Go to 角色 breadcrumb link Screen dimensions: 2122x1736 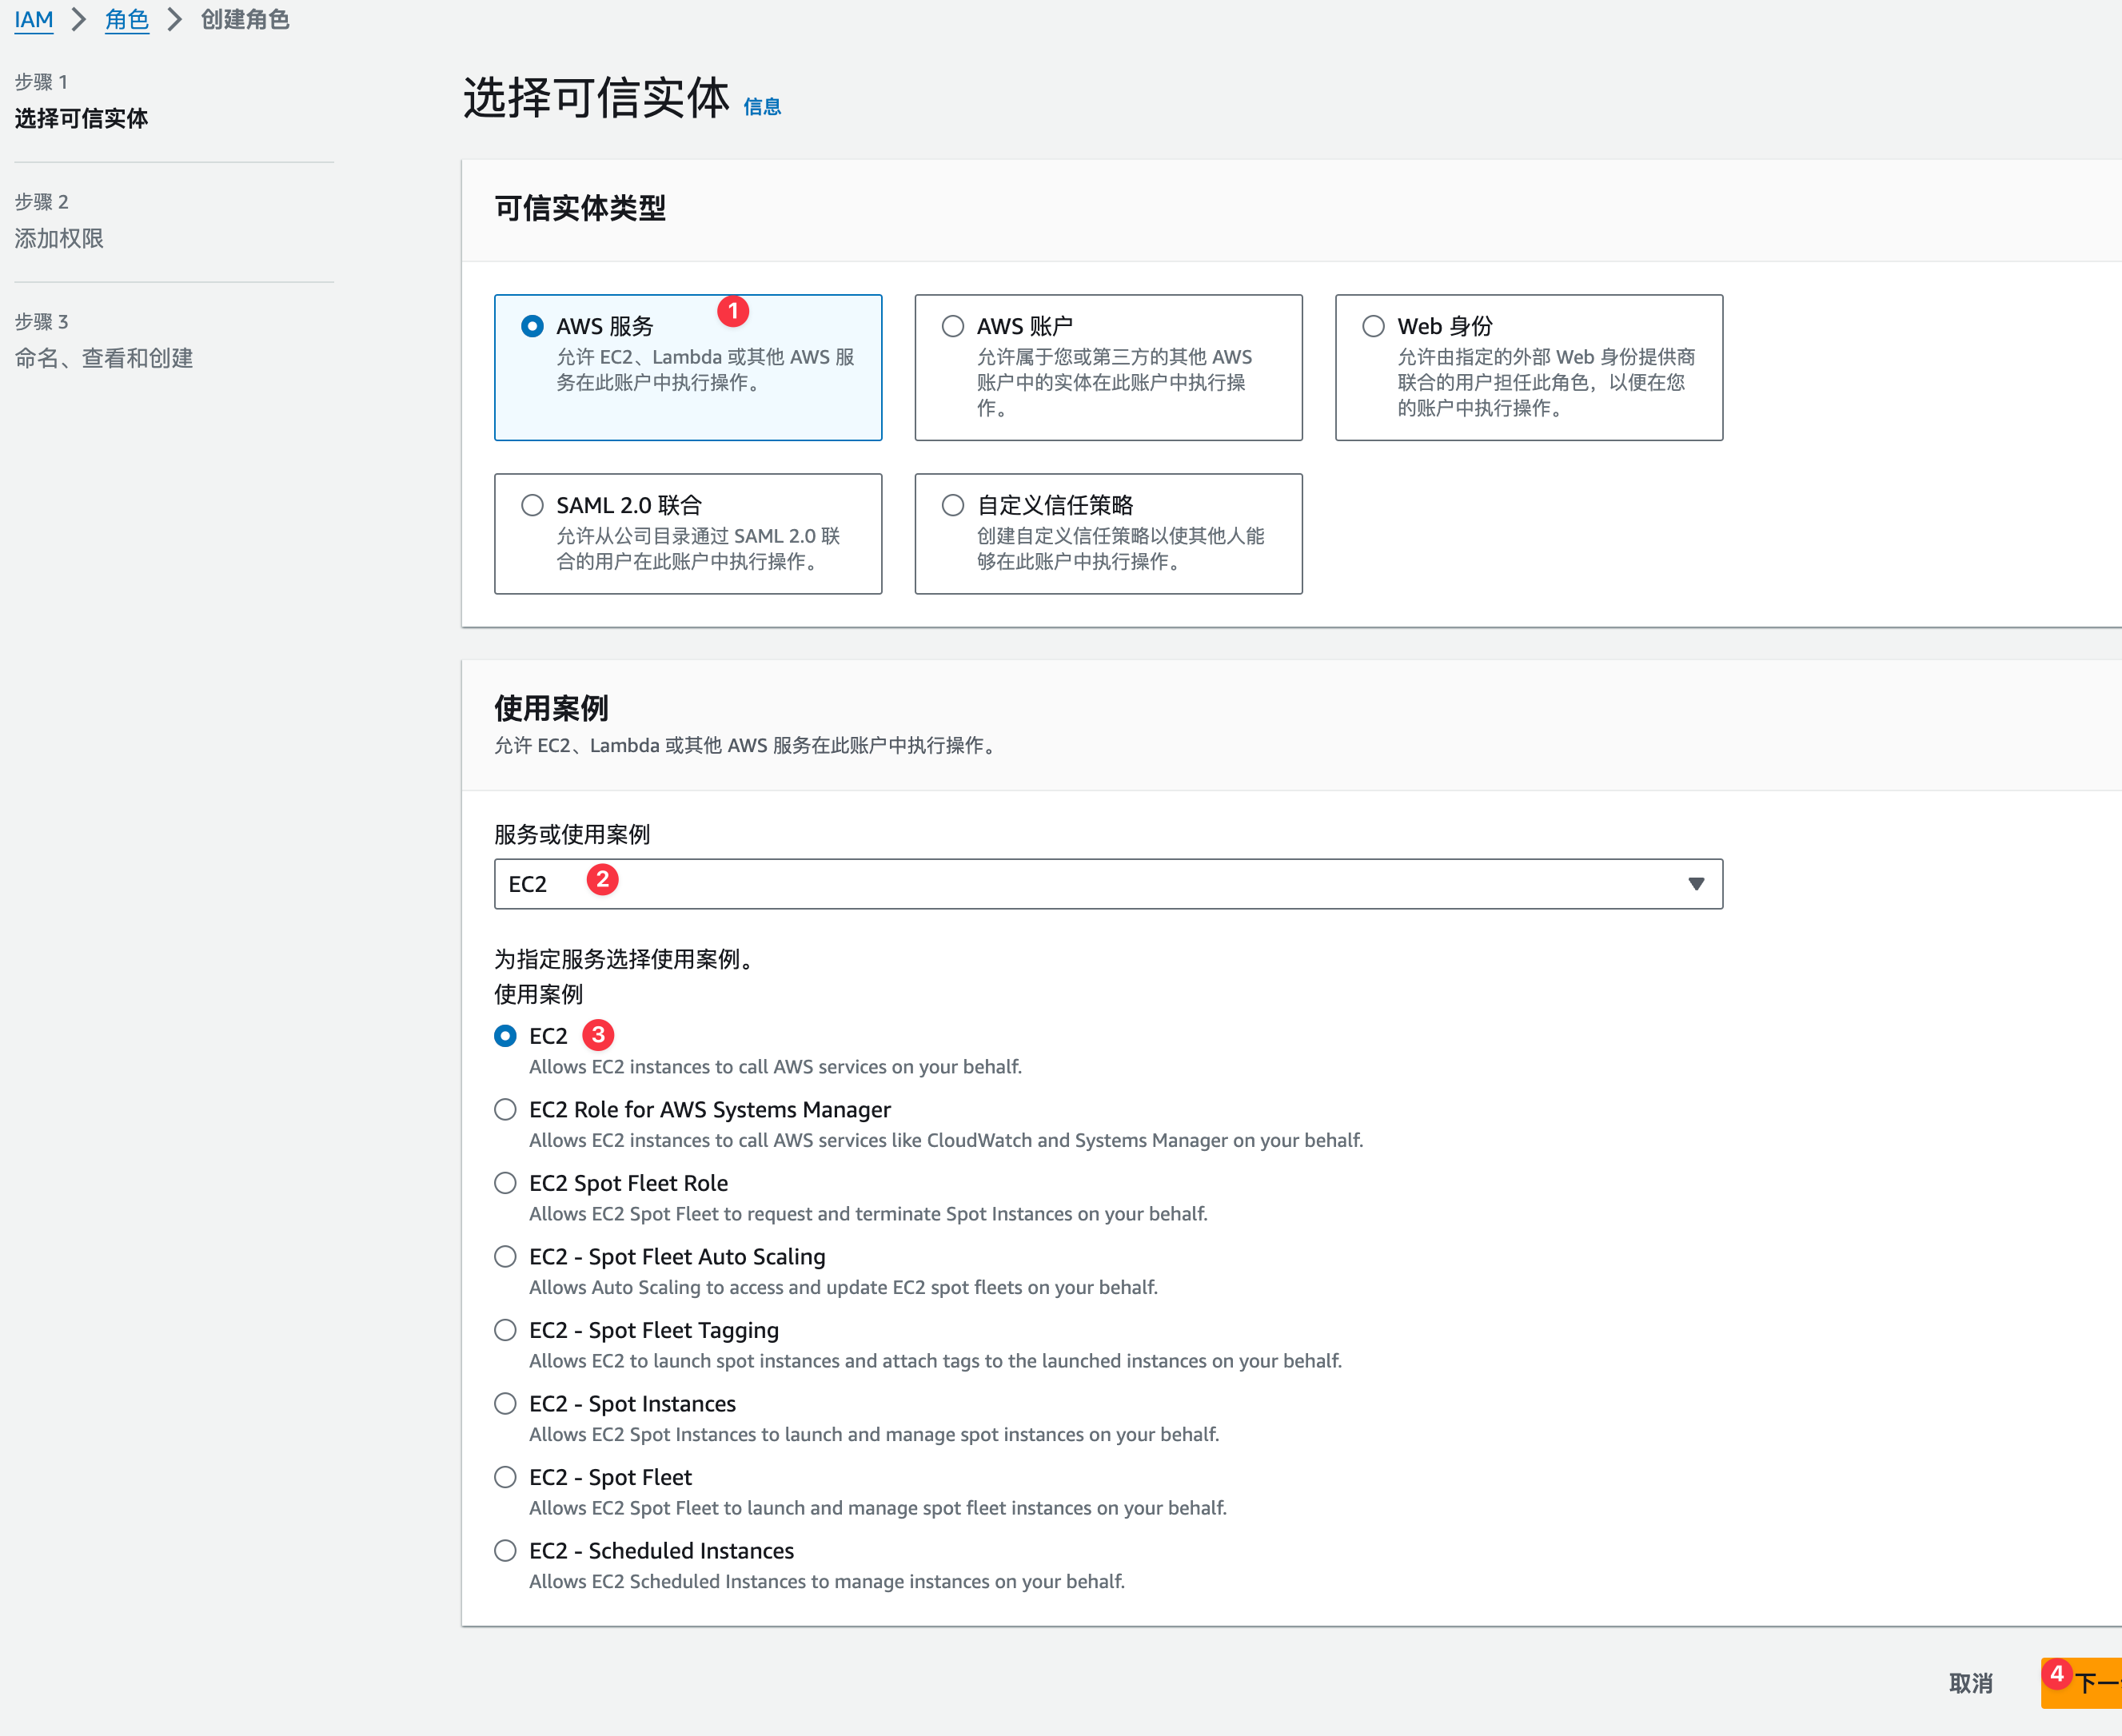(127, 20)
